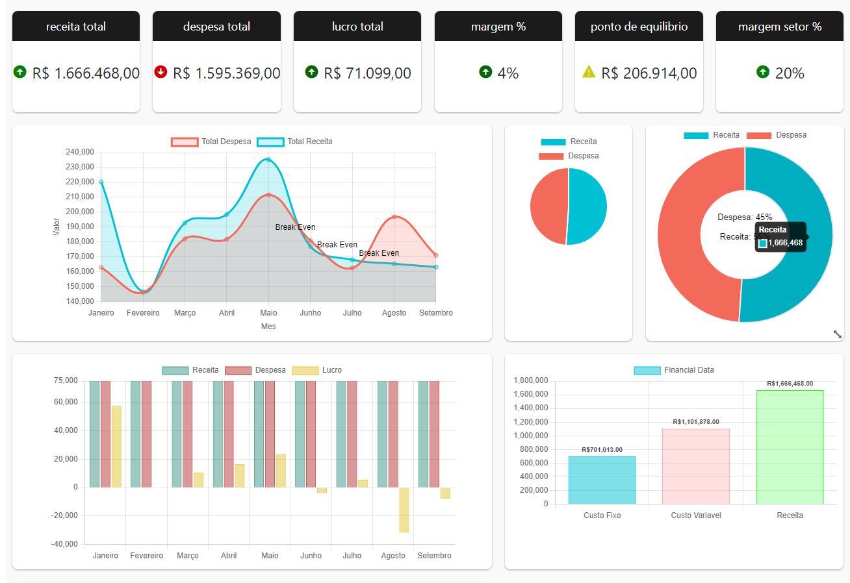Click the Agosto point on Total Despesa line
The width and height of the screenshot is (850, 583).
[x=394, y=217]
